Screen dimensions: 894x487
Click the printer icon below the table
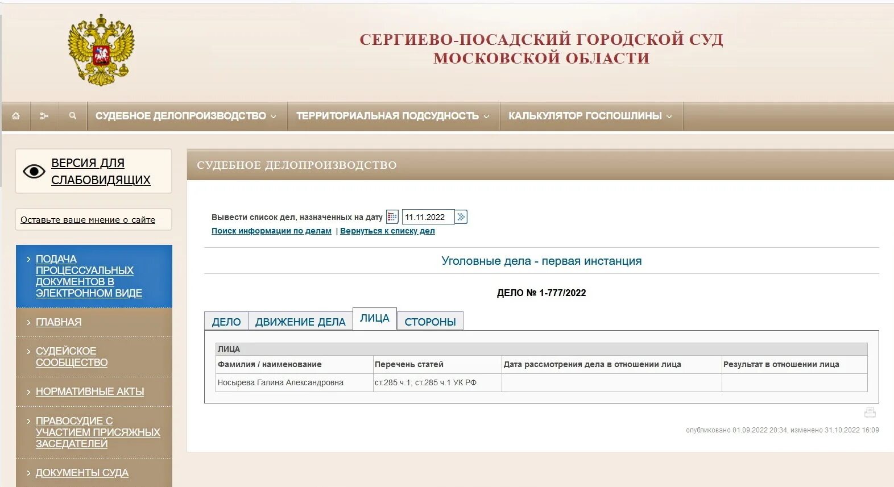point(870,413)
